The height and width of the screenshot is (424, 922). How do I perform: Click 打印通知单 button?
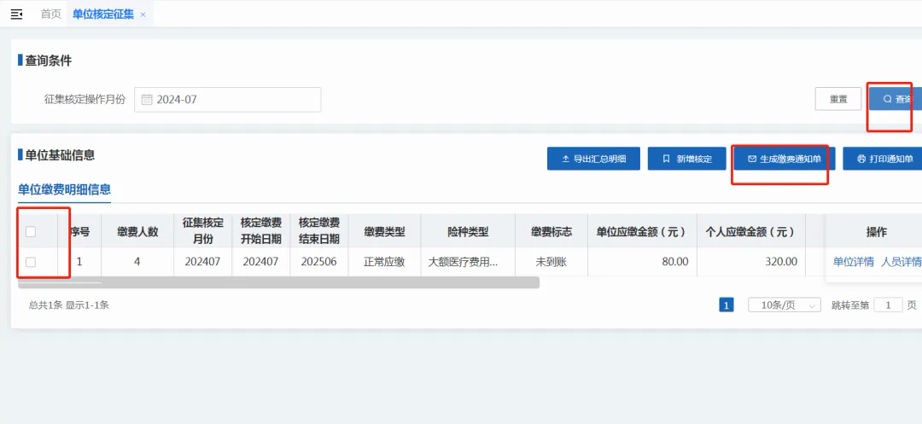point(882,159)
